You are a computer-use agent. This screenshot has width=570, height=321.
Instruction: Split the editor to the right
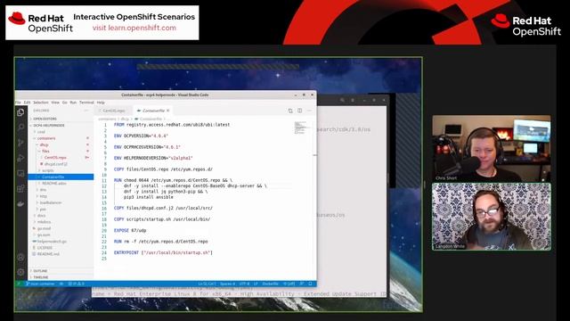coord(300,111)
